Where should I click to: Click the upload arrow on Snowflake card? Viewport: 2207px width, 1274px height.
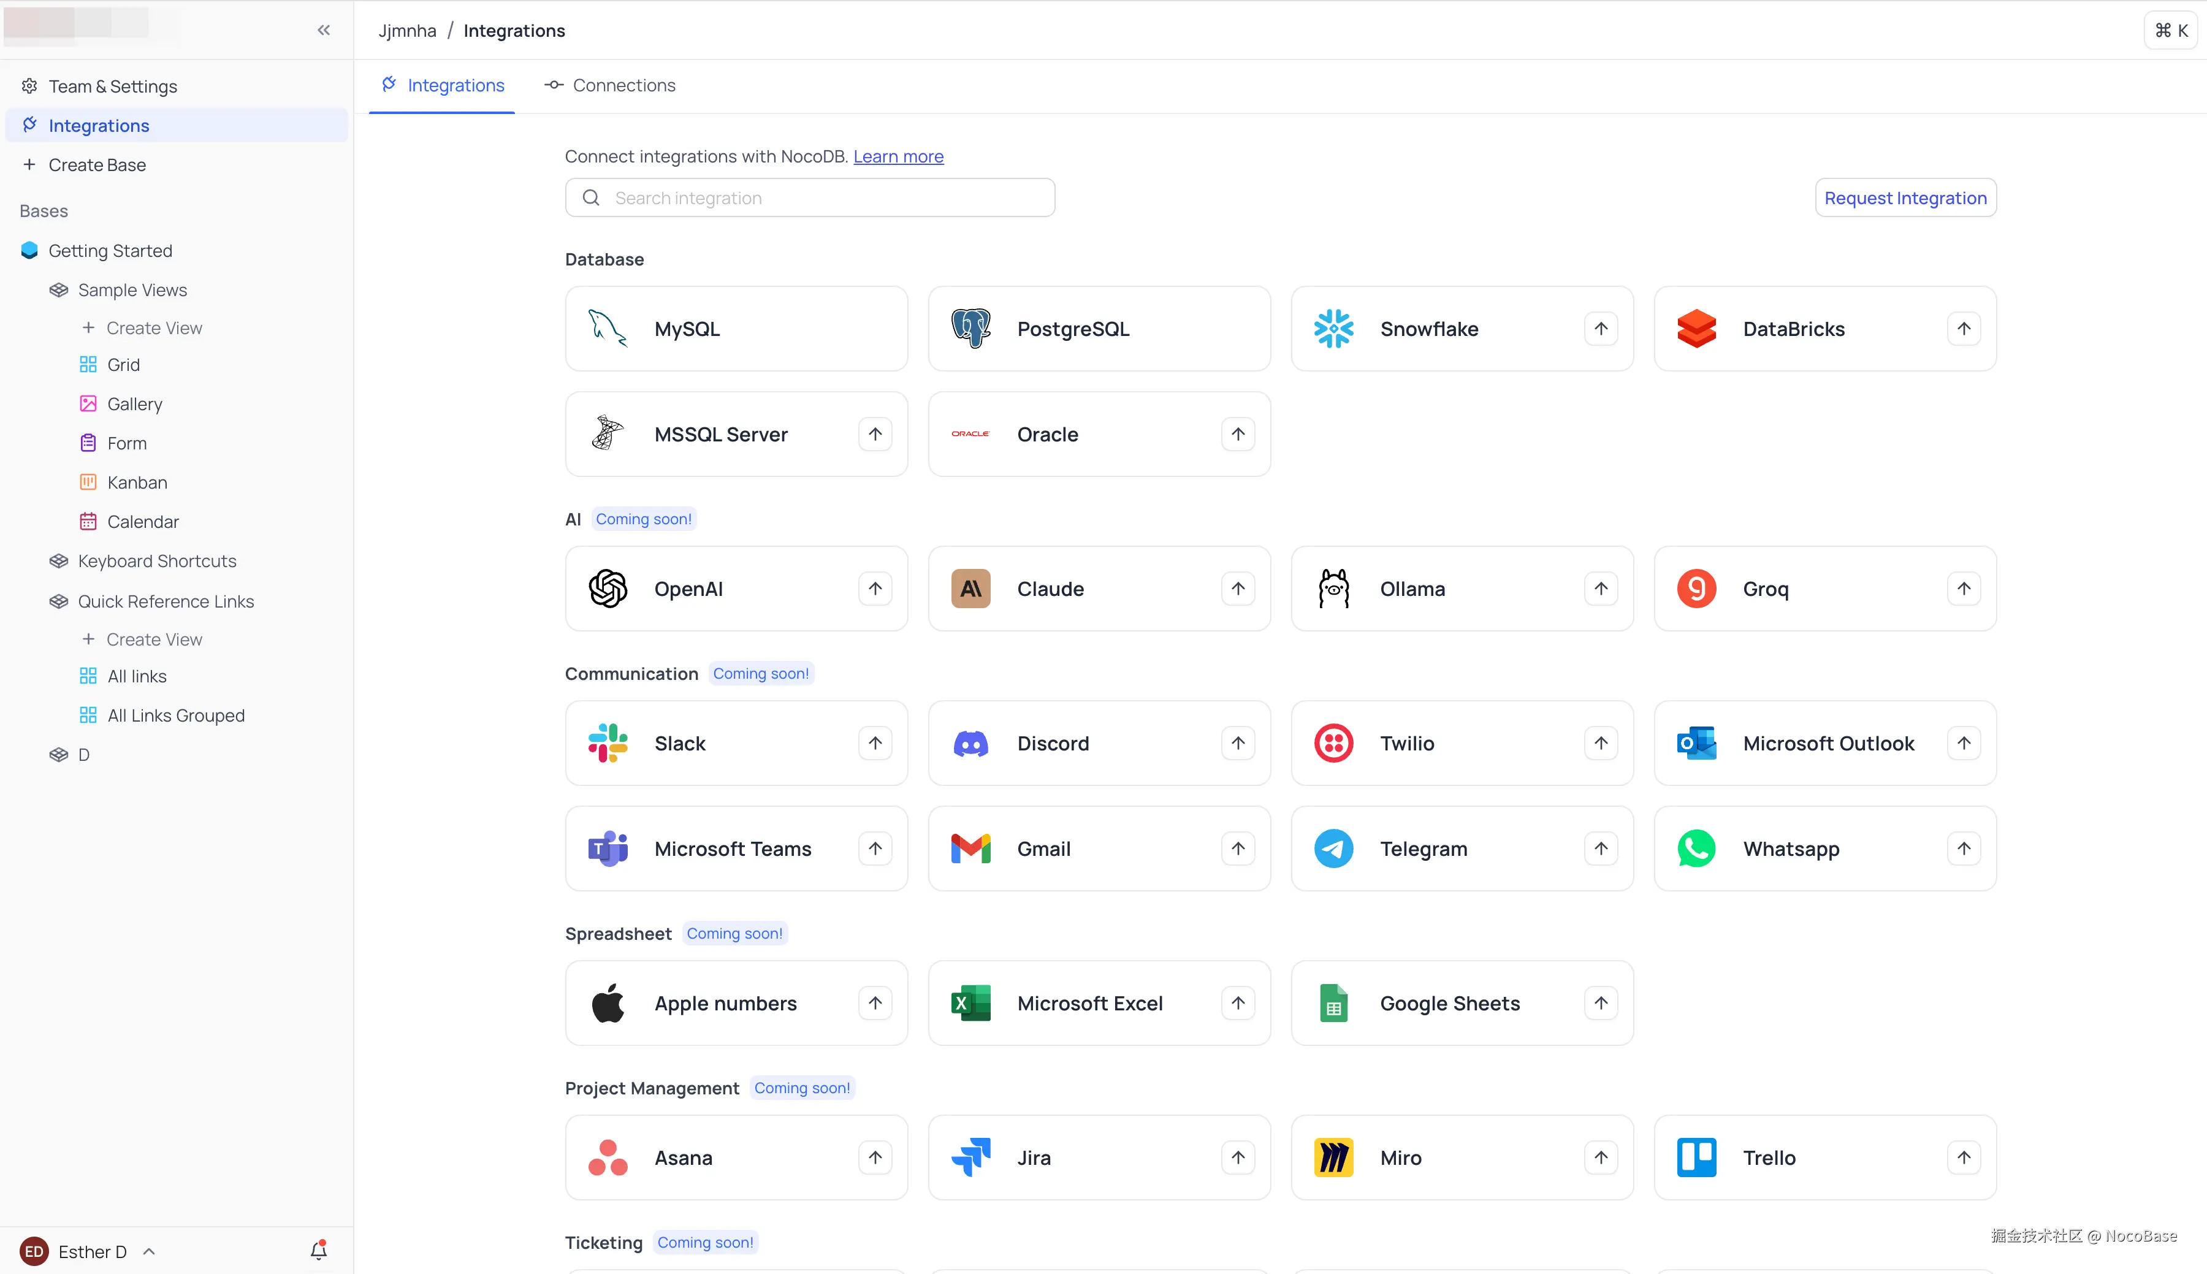(1600, 328)
